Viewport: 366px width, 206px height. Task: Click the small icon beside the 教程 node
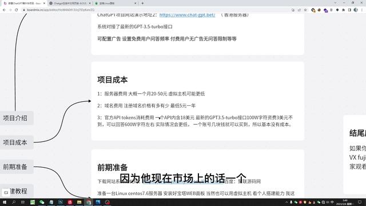[x=6, y=192]
